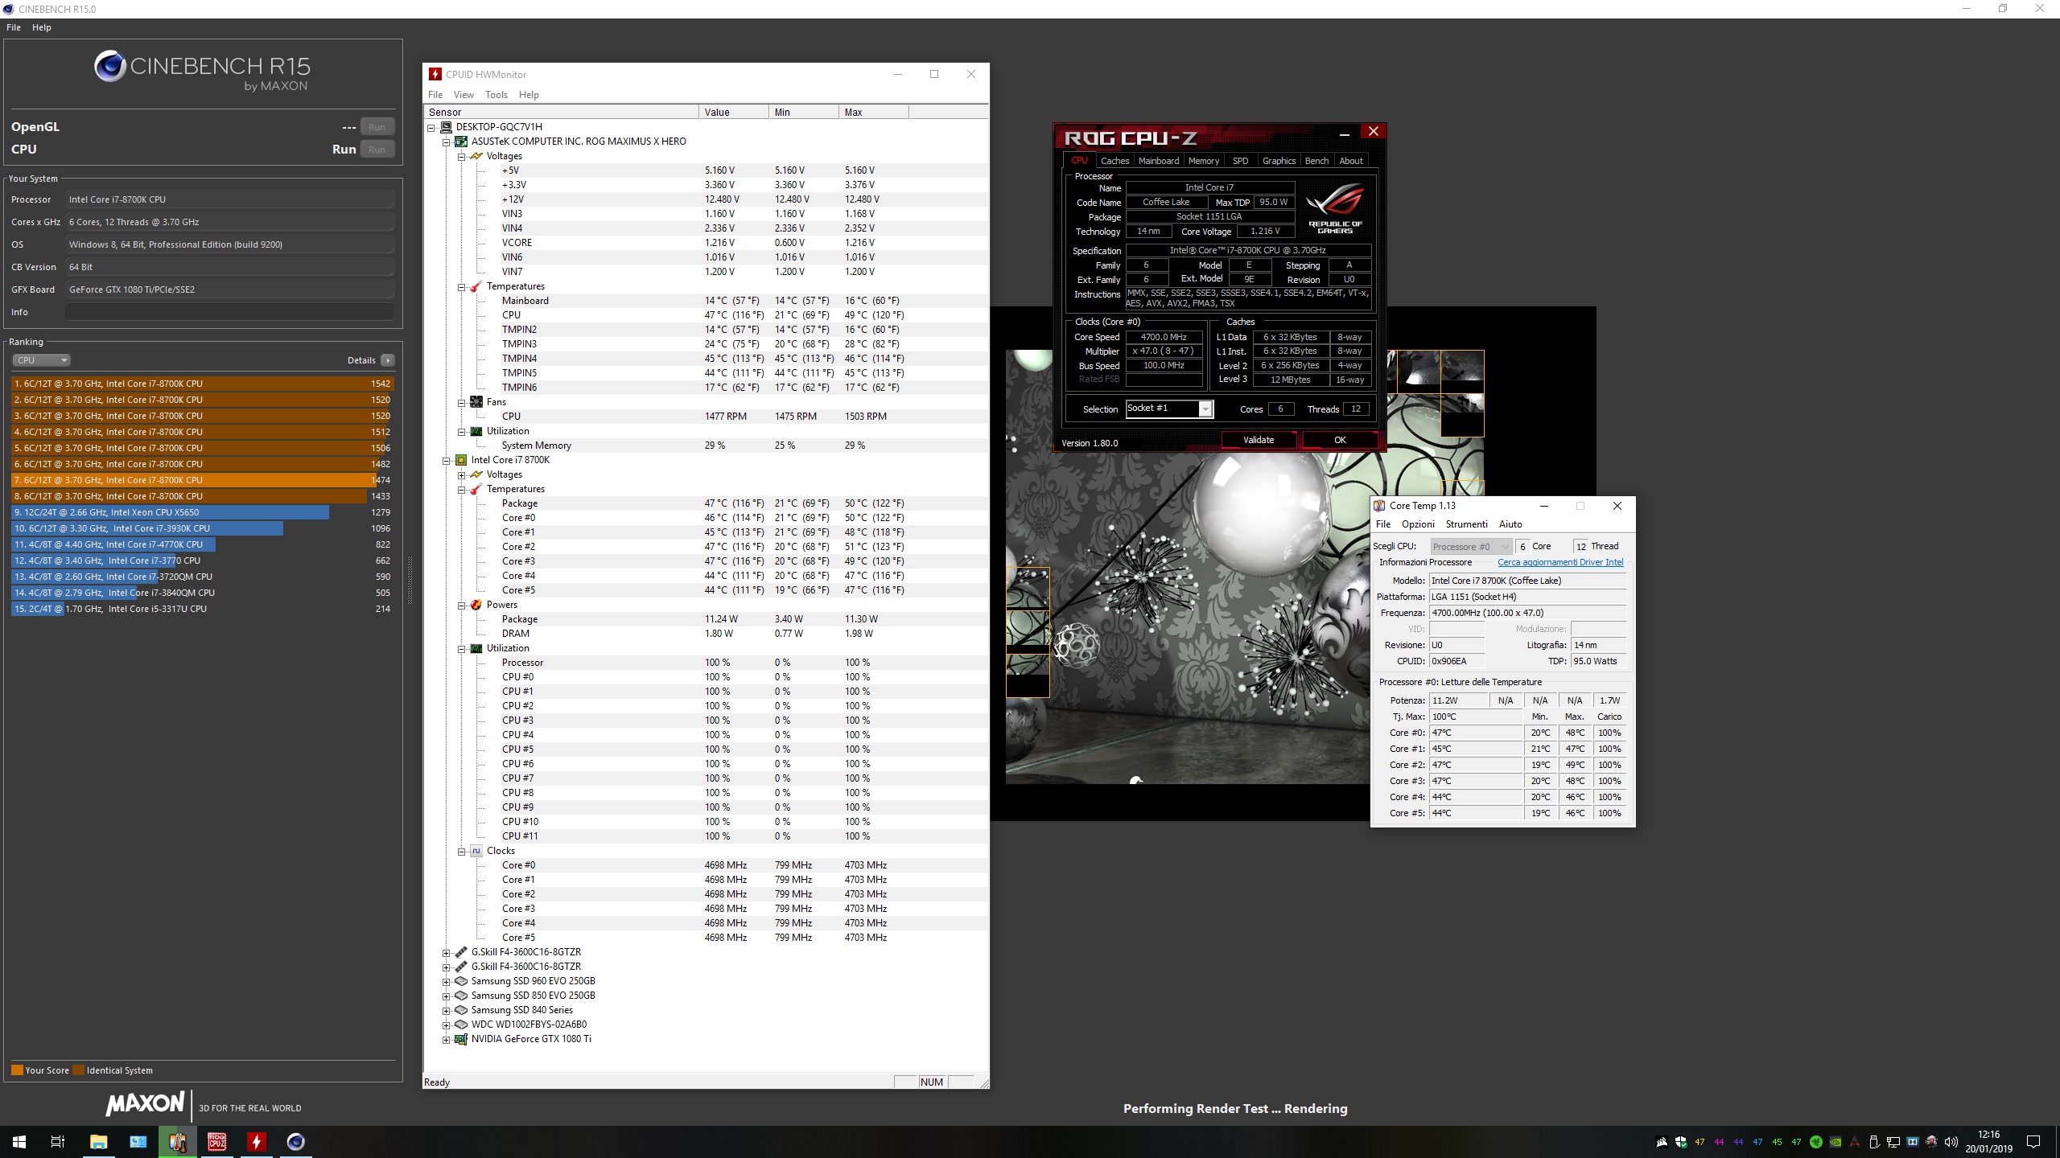Open the Action Center notifications

coord(2033,1142)
